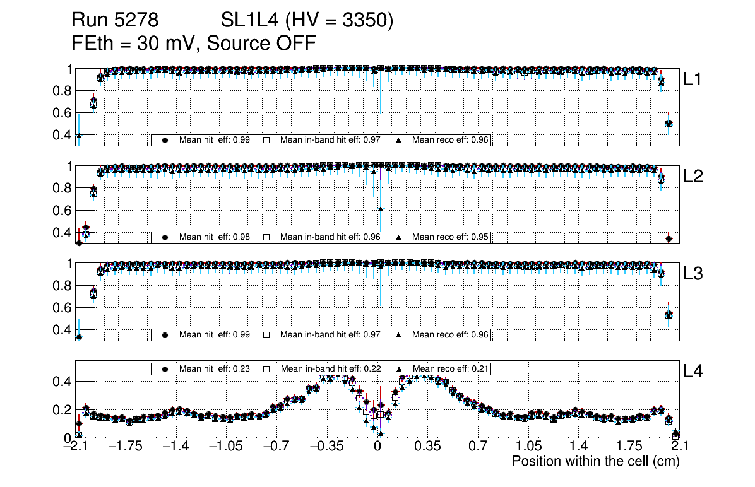Click the triangle marker in L2 legend
This screenshot has height=487, width=755.
point(399,237)
